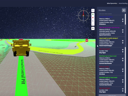Select the red end pin tool
128x96 pixels.
coord(93,18)
